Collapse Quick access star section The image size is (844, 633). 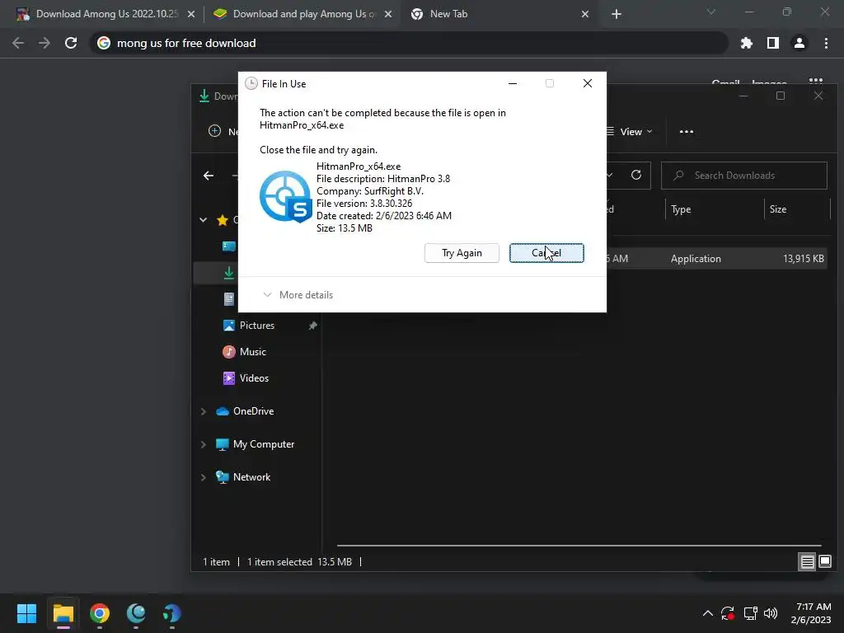(x=204, y=219)
